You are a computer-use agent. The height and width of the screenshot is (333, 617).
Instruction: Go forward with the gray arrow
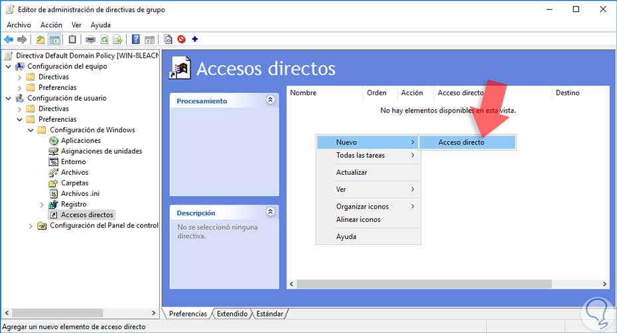point(22,39)
